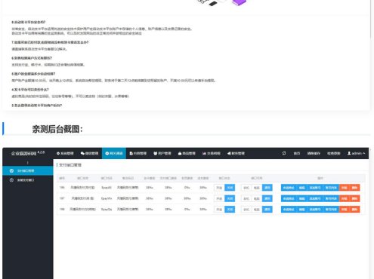Choose 电脑 availability for row 196
Viewport: 374px width, 279px height.
pos(257,188)
